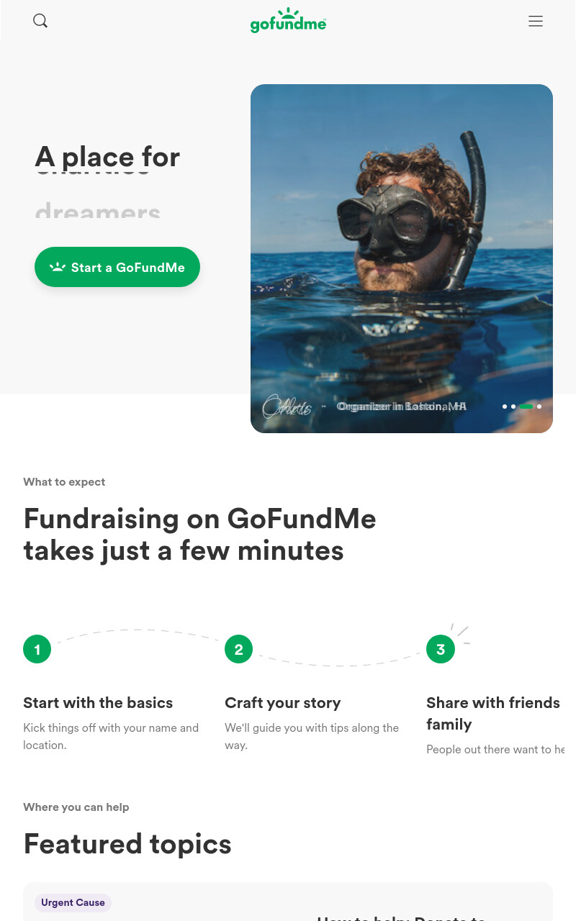Select the step 3 green circle

point(441,650)
